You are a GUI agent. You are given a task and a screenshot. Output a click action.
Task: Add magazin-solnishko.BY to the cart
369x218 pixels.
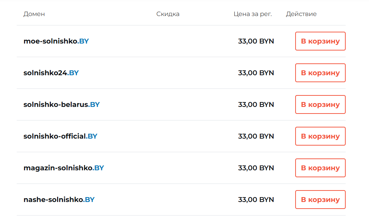point(320,168)
